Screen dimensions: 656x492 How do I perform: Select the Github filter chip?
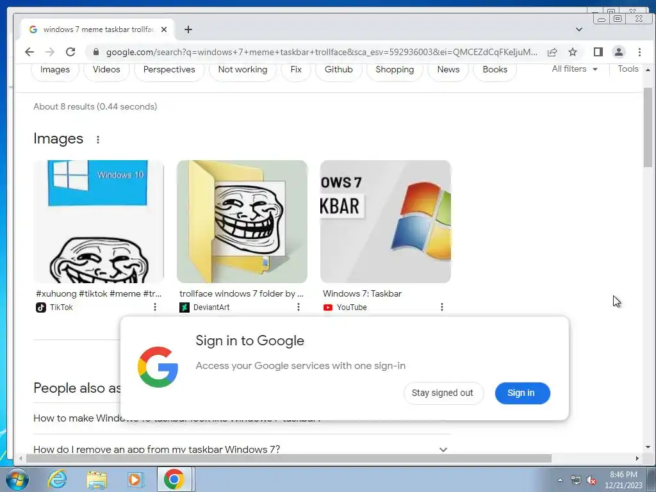coord(338,69)
